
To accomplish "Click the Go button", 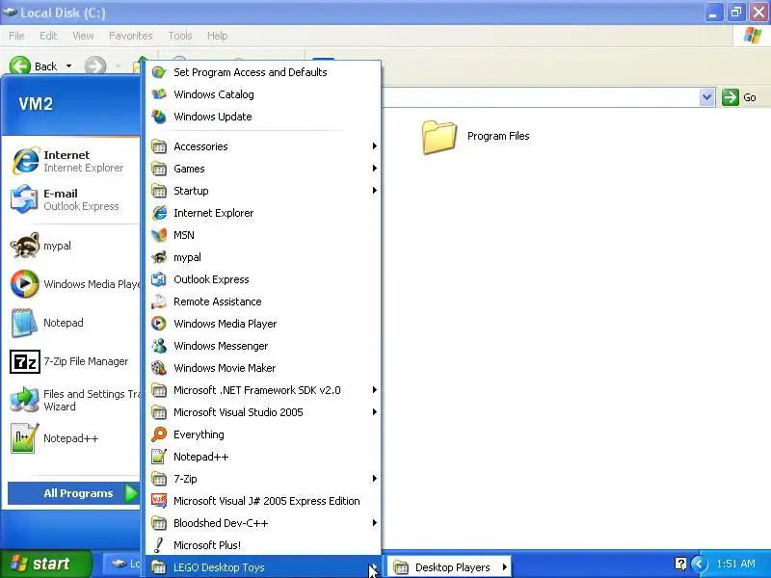I will pos(739,97).
